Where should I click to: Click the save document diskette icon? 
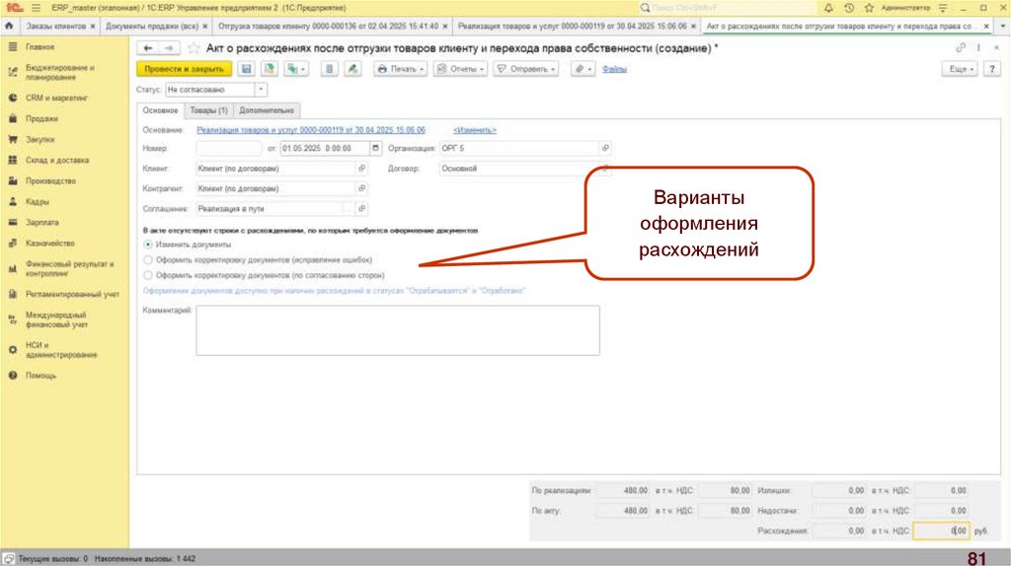coord(246,69)
